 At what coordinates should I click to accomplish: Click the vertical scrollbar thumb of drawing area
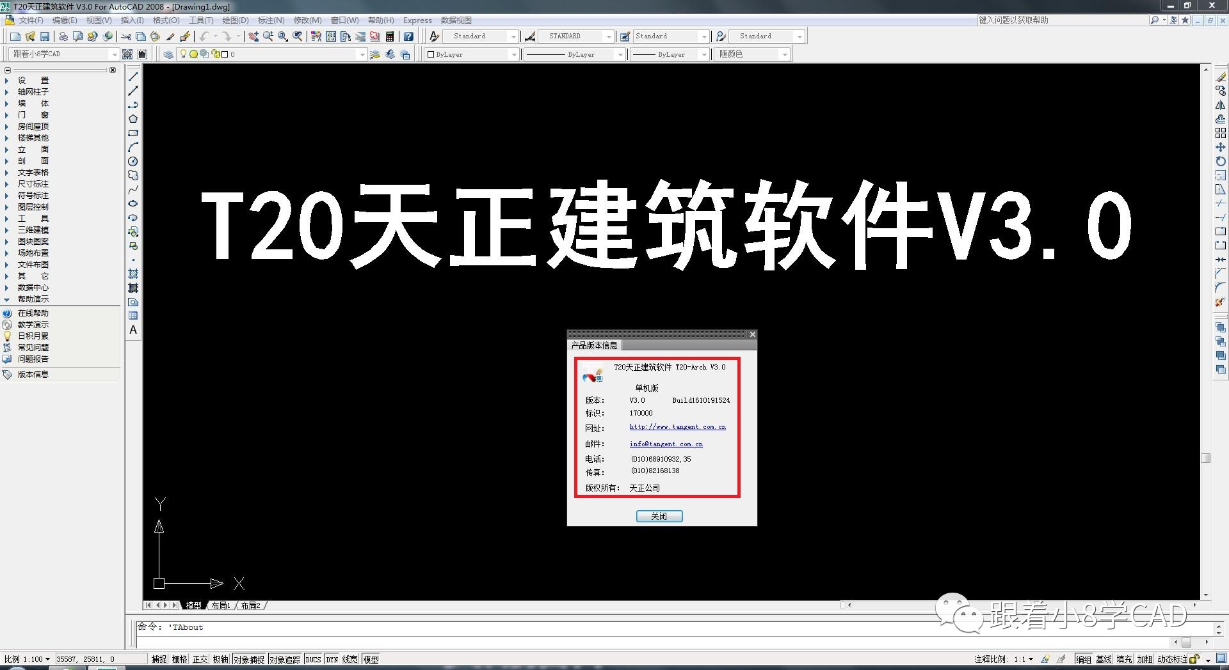click(1206, 458)
